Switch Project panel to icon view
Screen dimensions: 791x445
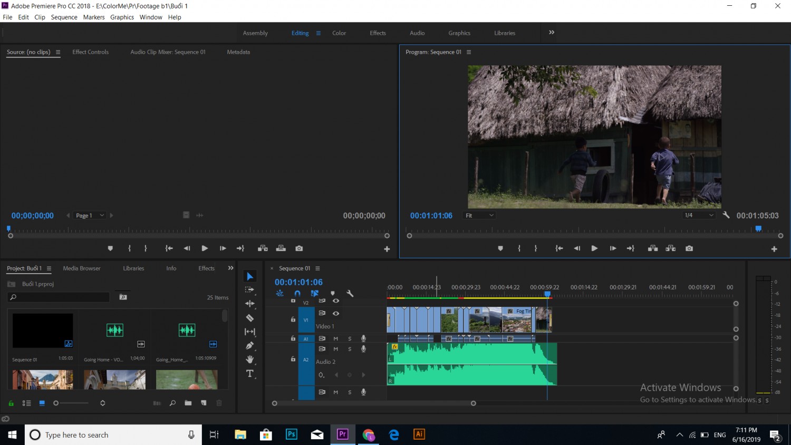point(42,403)
